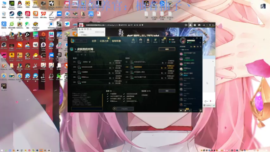
Task: Open the QQ penguin desktop icon
Action: coord(20,4)
